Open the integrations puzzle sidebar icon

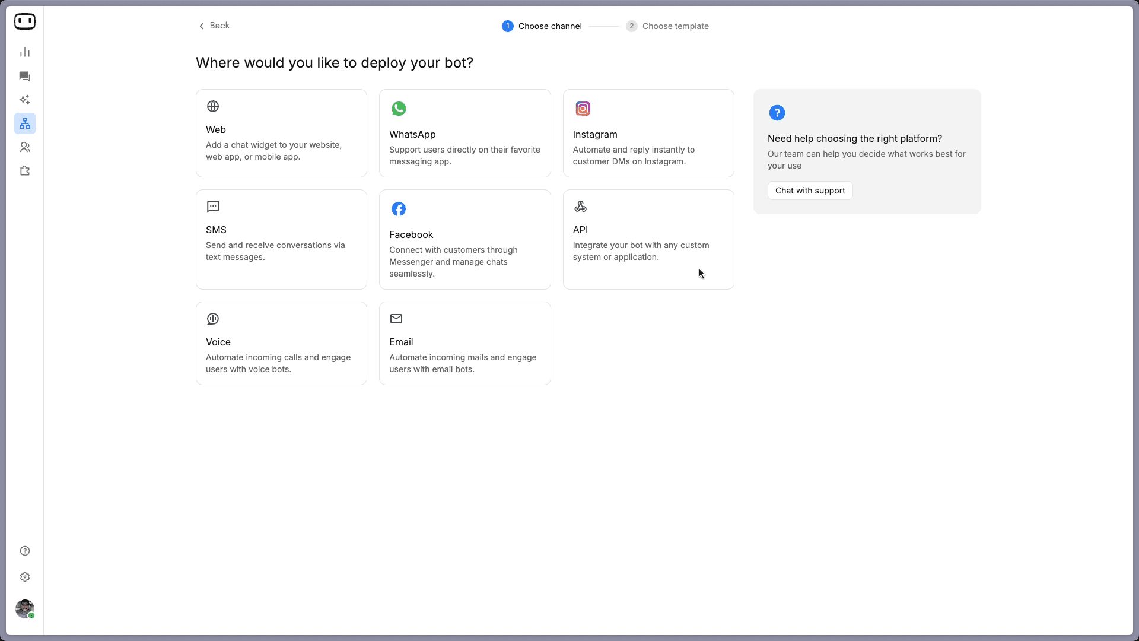pos(25,171)
